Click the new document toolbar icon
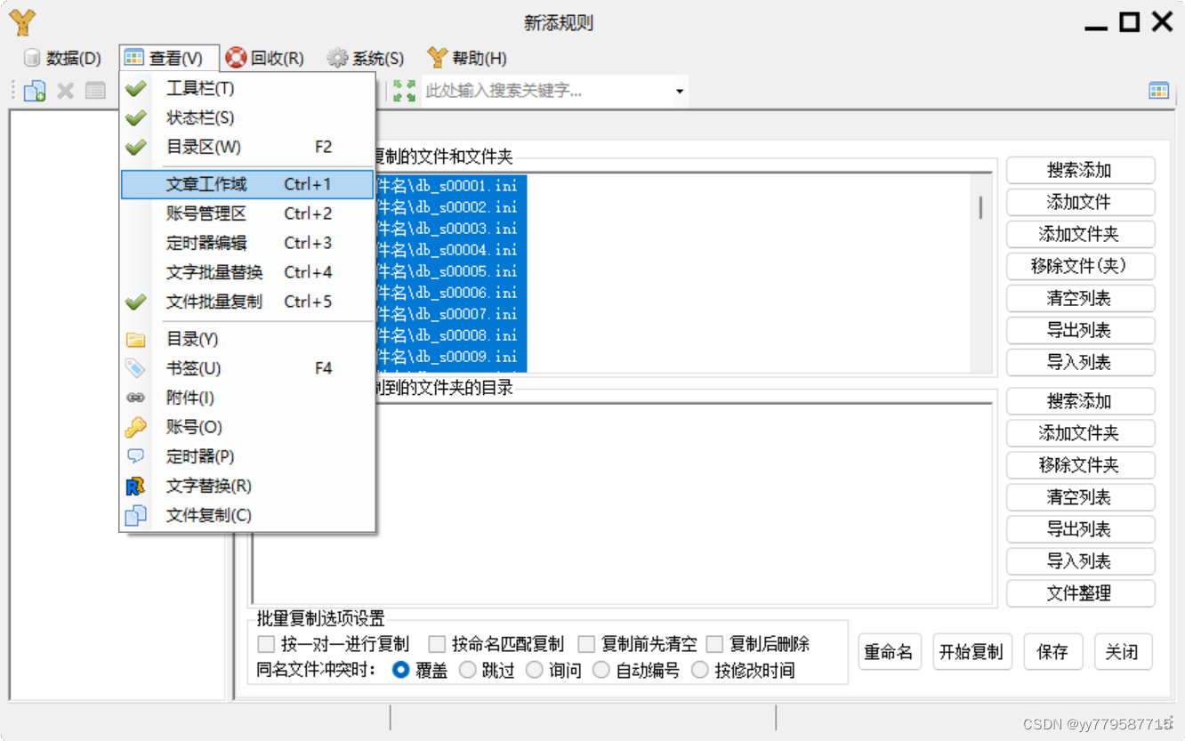The width and height of the screenshot is (1185, 741). [x=35, y=90]
